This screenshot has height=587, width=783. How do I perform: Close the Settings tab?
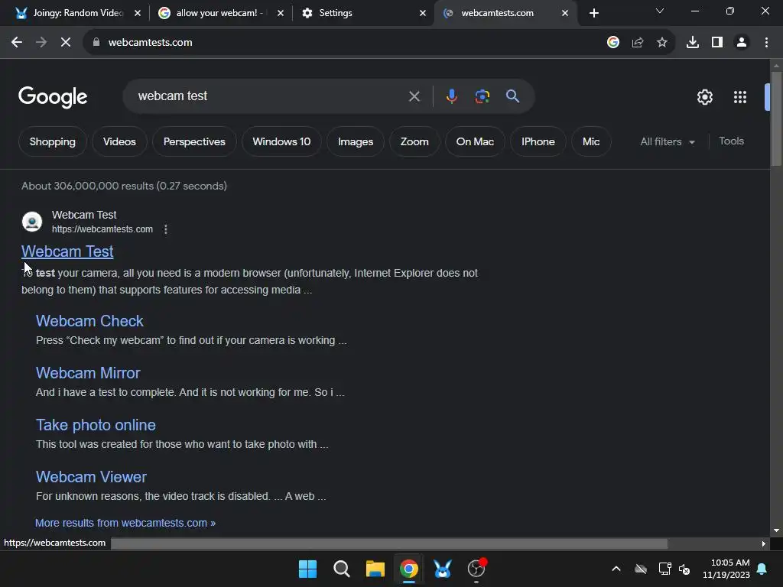click(423, 13)
